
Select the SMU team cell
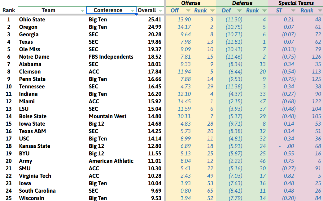pyautogui.click(x=25, y=168)
